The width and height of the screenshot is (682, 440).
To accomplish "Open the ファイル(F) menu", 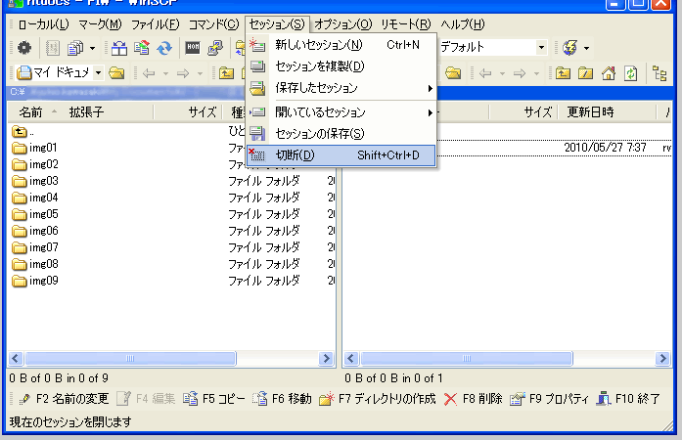I will click(x=156, y=24).
